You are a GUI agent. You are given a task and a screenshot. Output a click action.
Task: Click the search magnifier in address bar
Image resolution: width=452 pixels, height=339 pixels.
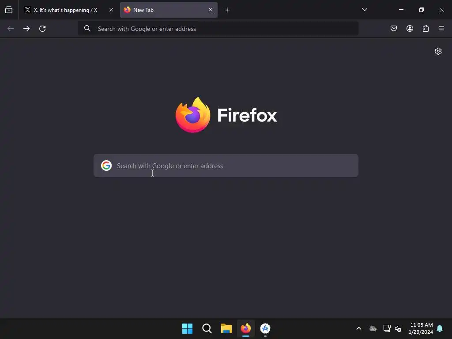(87, 28)
